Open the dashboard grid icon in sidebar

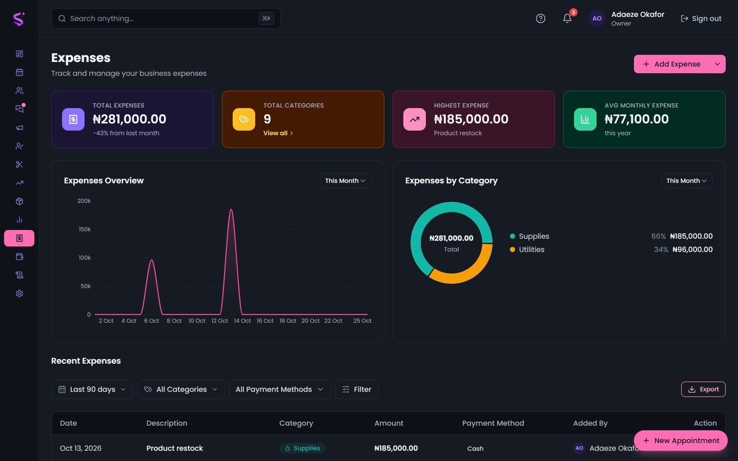(x=19, y=54)
